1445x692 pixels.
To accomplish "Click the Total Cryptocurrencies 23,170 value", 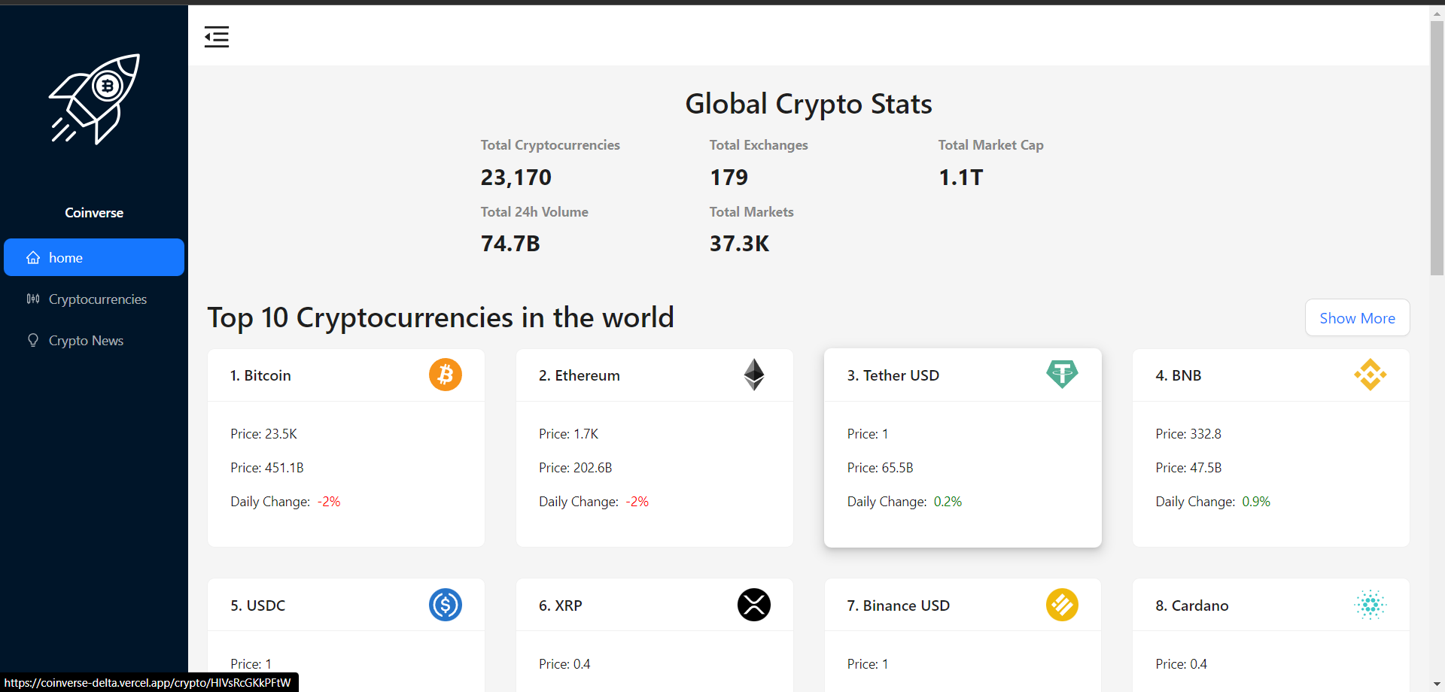I will (x=516, y=178).
